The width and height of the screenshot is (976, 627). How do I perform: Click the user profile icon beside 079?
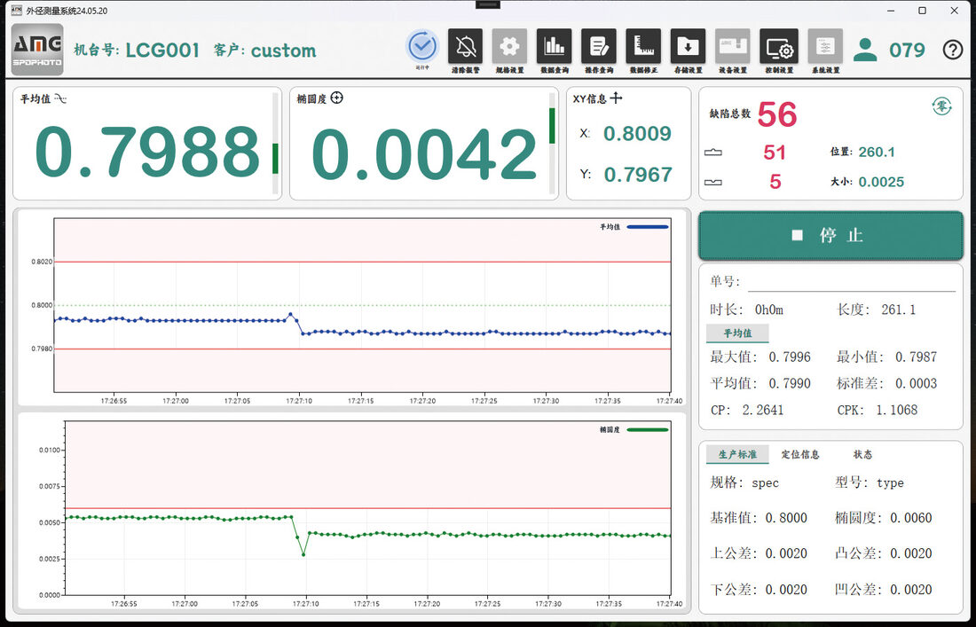[x=865, y=50]
